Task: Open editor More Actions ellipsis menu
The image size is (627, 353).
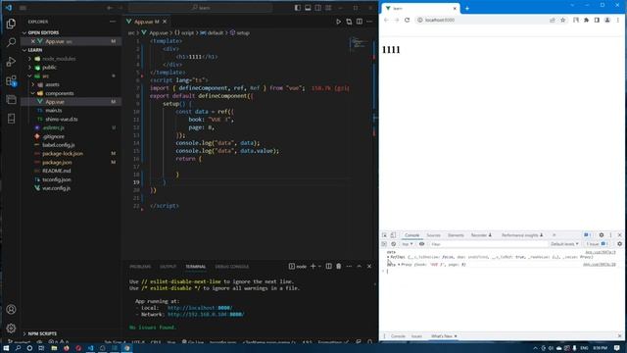Action: click(369, 22)
